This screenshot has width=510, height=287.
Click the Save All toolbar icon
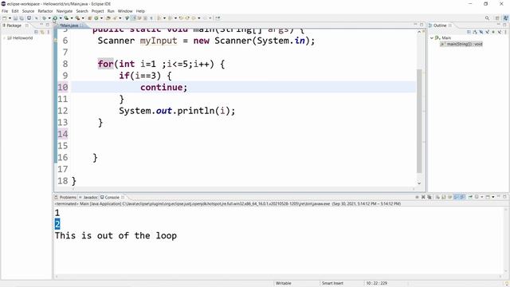(22, 18)
